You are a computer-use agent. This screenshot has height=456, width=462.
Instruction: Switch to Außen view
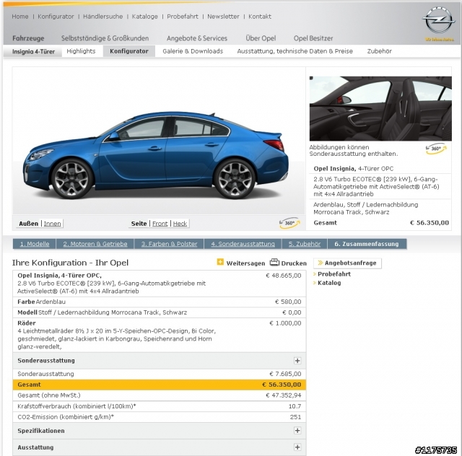click(29, 224)
